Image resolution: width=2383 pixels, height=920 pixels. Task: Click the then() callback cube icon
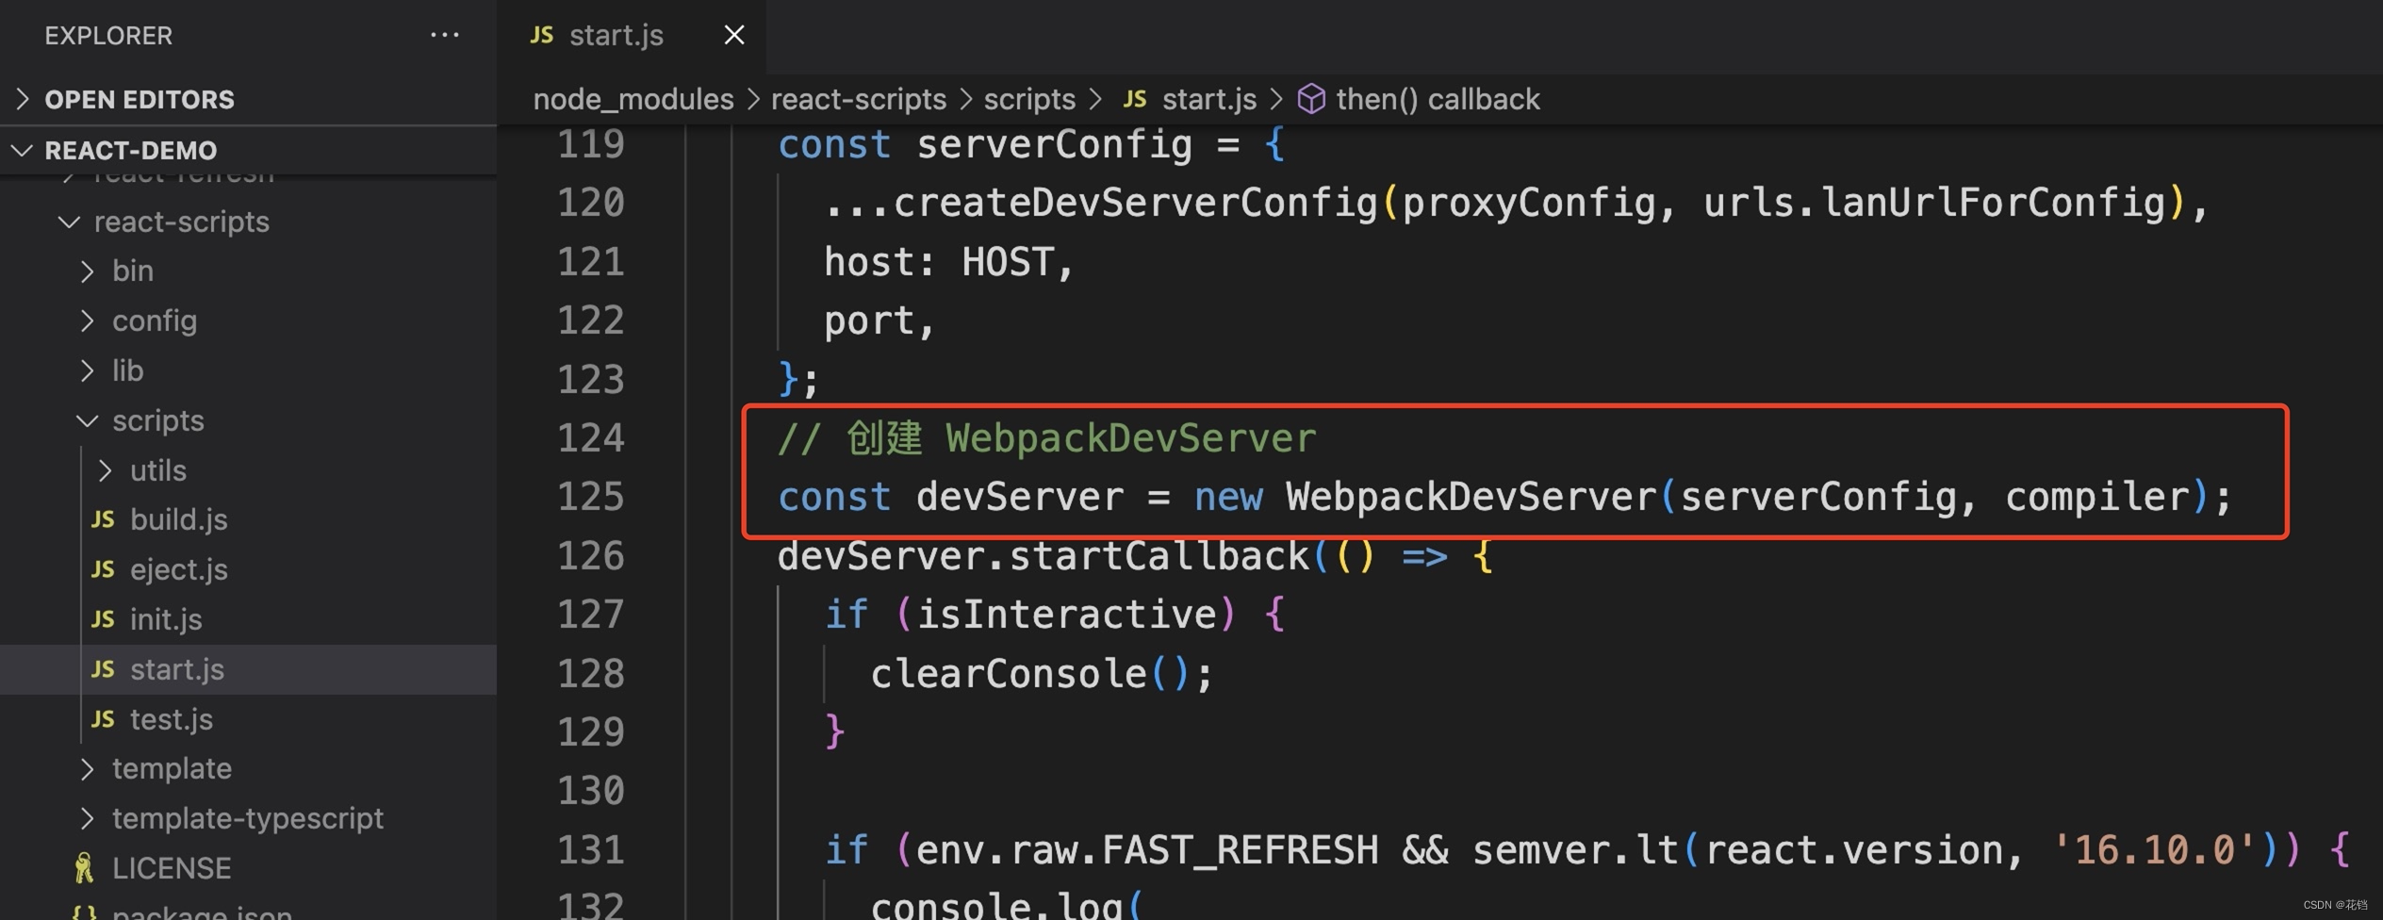[x=1311, y=99]
